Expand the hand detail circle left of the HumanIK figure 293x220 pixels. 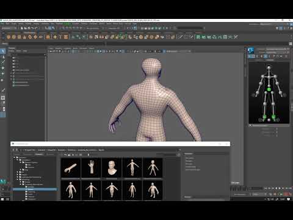(253, 95)
